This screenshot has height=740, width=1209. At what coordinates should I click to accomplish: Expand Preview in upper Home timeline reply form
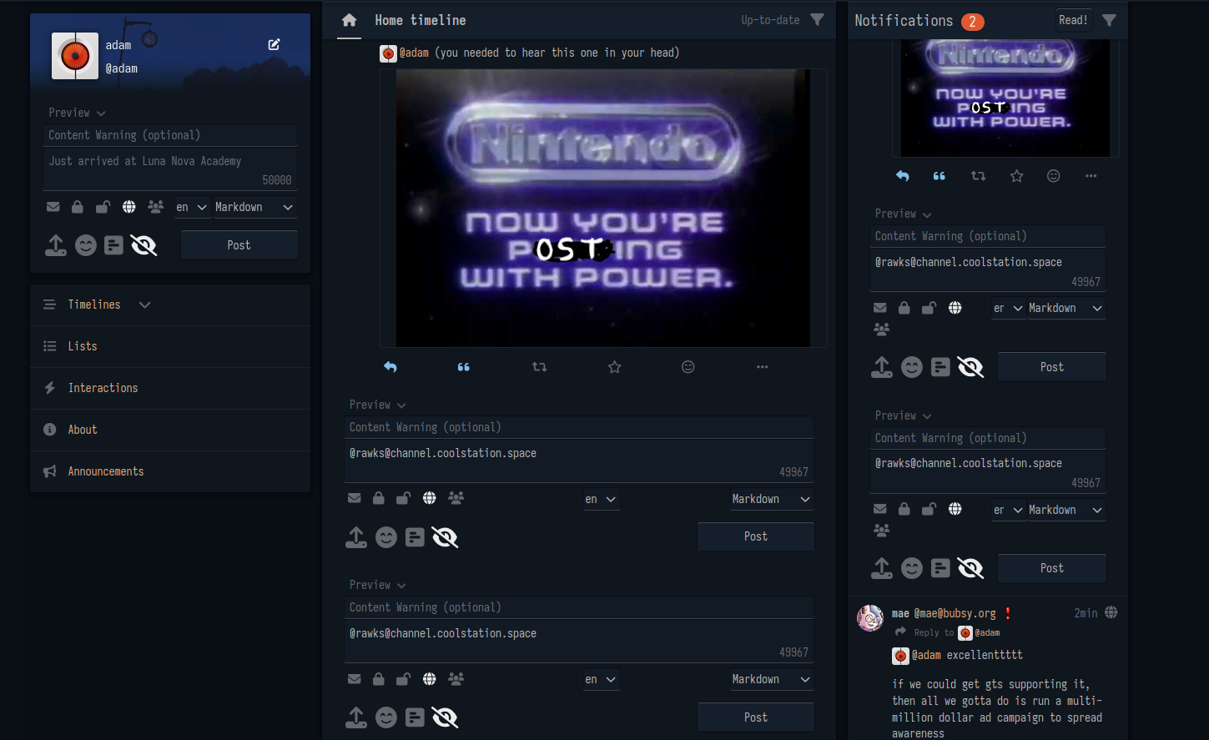(x=378, y=405)
